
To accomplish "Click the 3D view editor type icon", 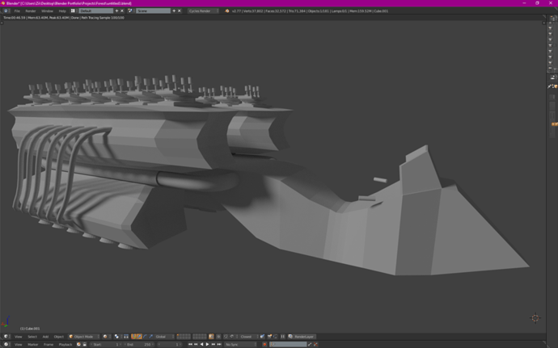I will pos(6,337).
